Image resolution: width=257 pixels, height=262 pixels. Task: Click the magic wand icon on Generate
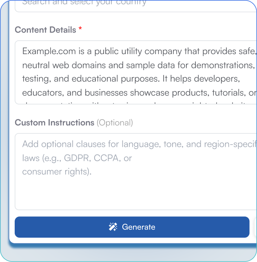[113, 227]
